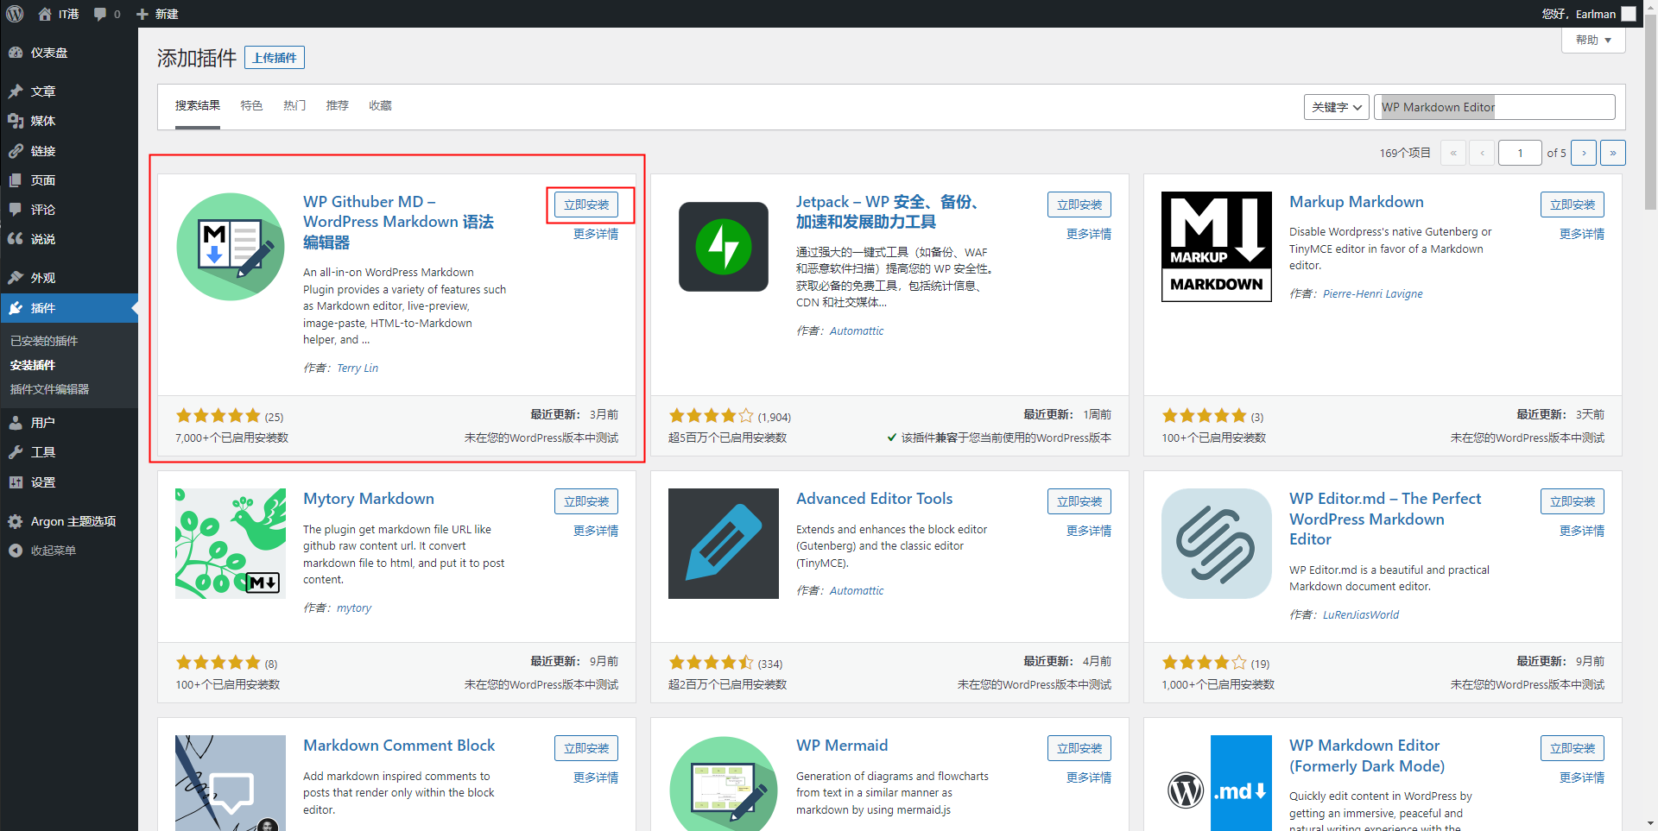Click the WP Githuber MD plugin icon
This screenshot has height=831, width=1658.
[x=231, y=247]
